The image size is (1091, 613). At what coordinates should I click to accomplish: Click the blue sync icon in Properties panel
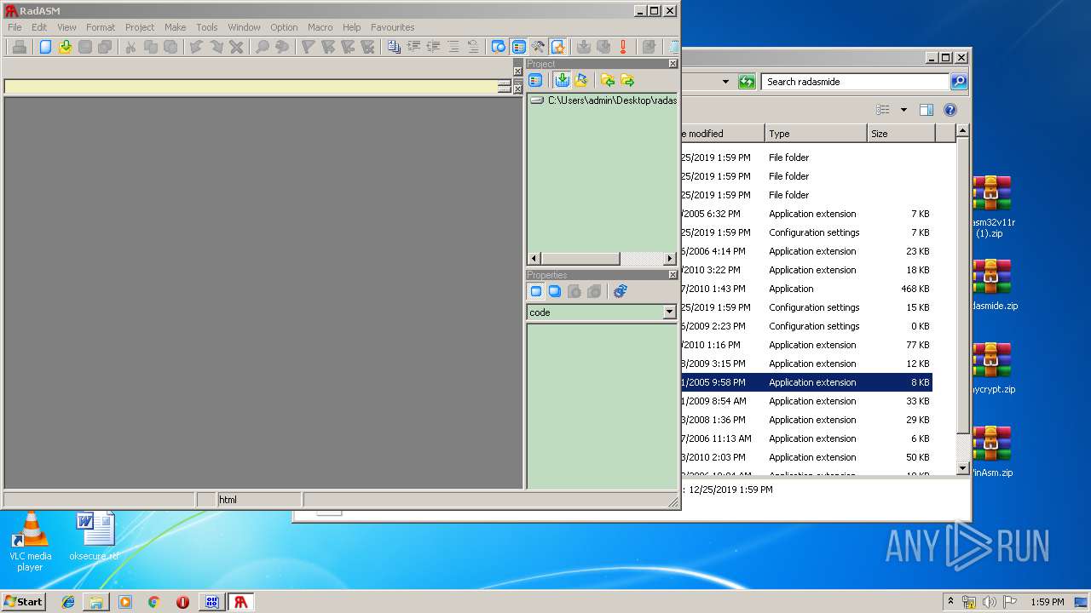[x=621, y=291]
